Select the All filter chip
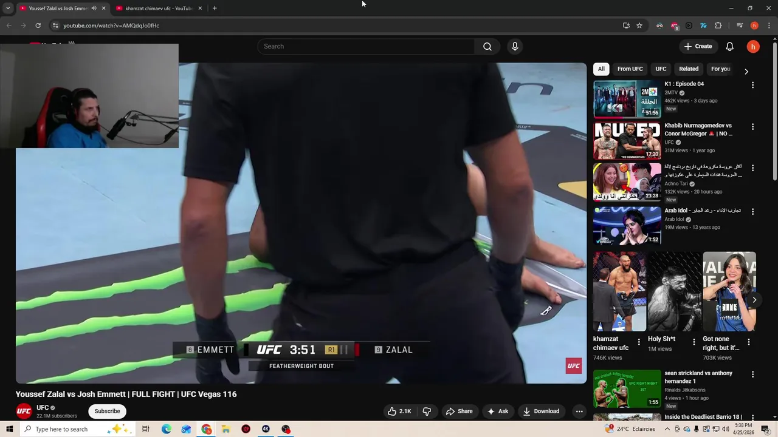 coord(601,69)
